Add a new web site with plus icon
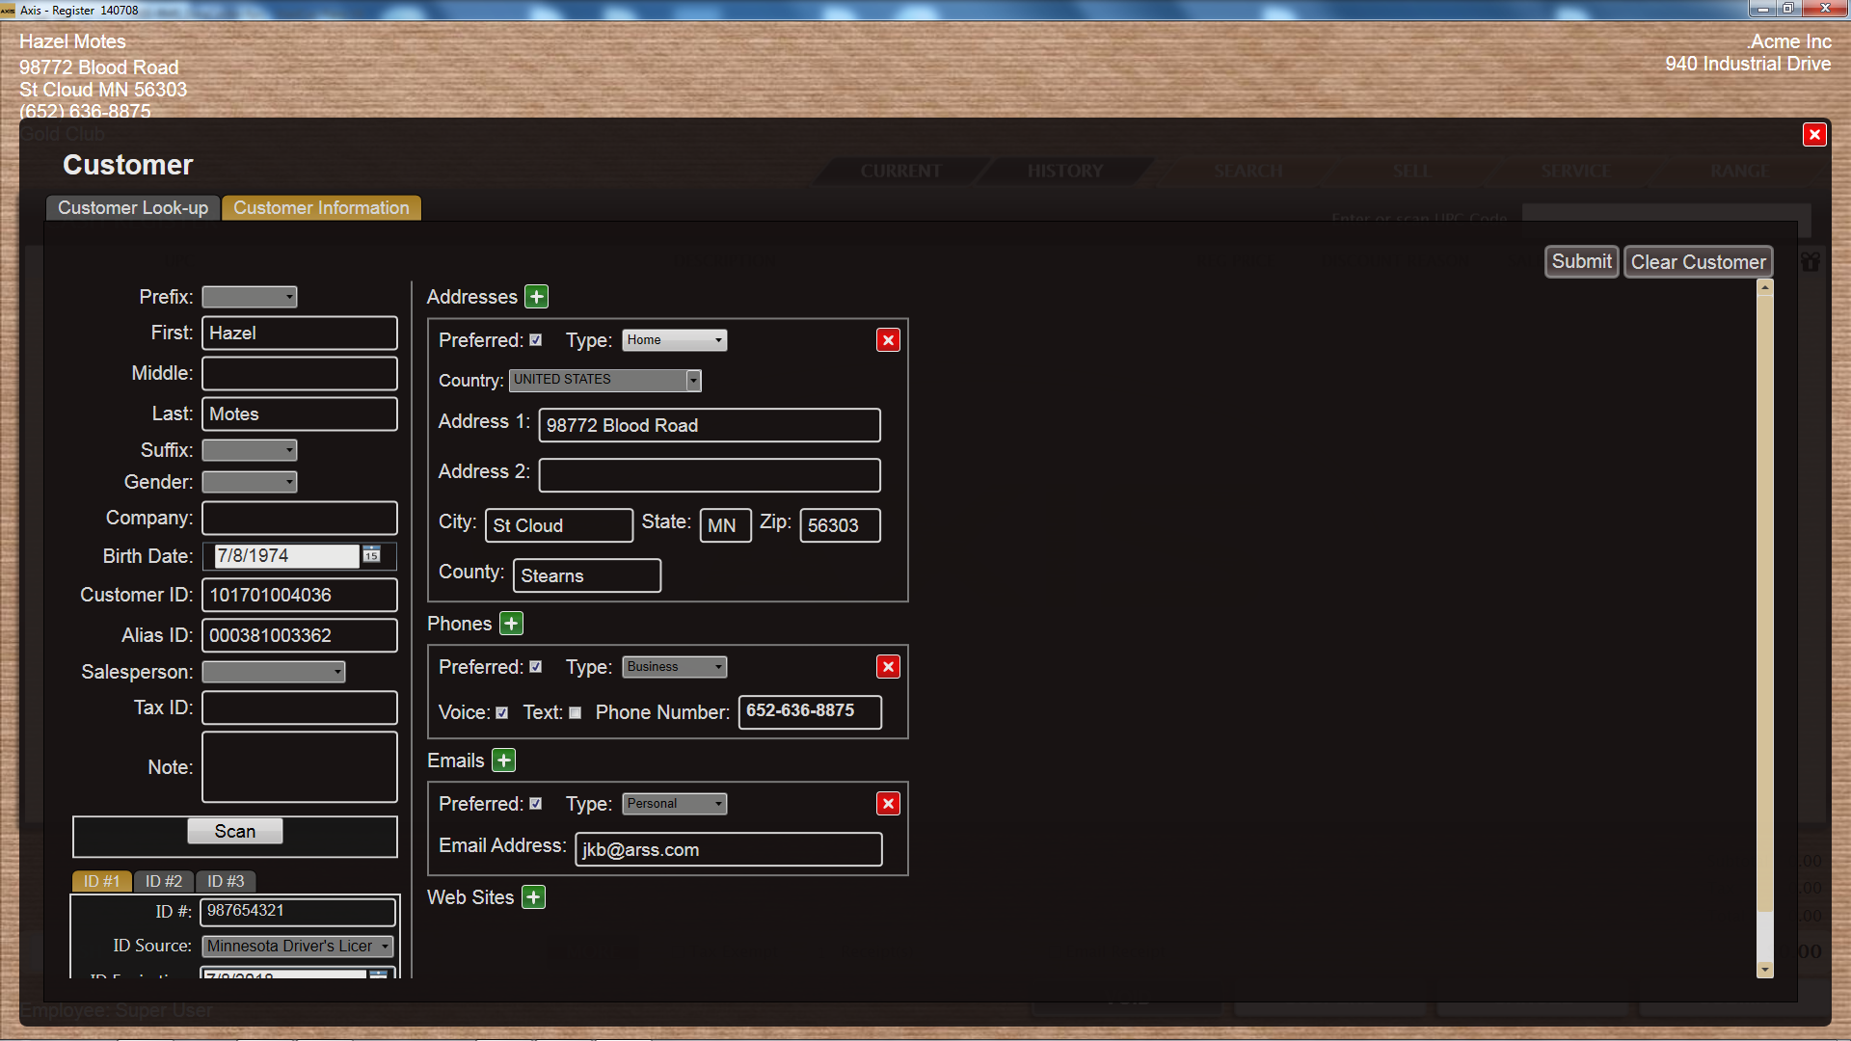 pyautogui.click(x=534, y=897)
